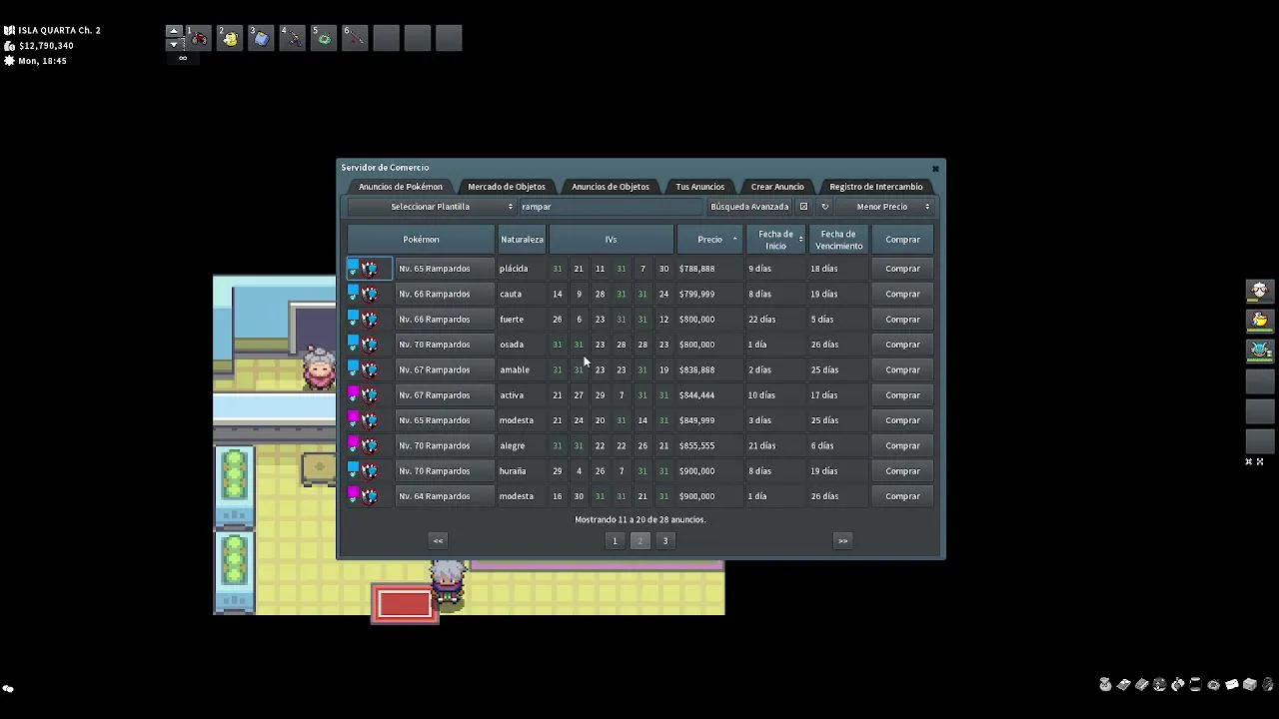
Task: Close the Servidor de Comercio window
Action: click(935, 168)
